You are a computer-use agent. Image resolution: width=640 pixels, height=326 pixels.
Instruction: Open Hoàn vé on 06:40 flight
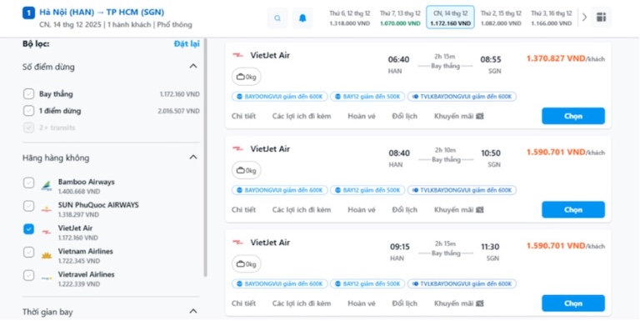(x=361, y=116)
